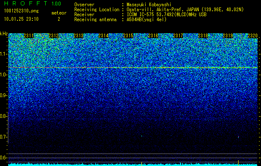Viewport: 261px width, 166px height.
Task: Select the A504HB(yagi 4el) antenna text
Action: 146,20
